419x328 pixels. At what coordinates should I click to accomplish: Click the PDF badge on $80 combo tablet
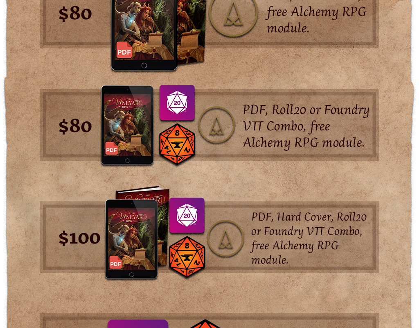tap(112, 148)
